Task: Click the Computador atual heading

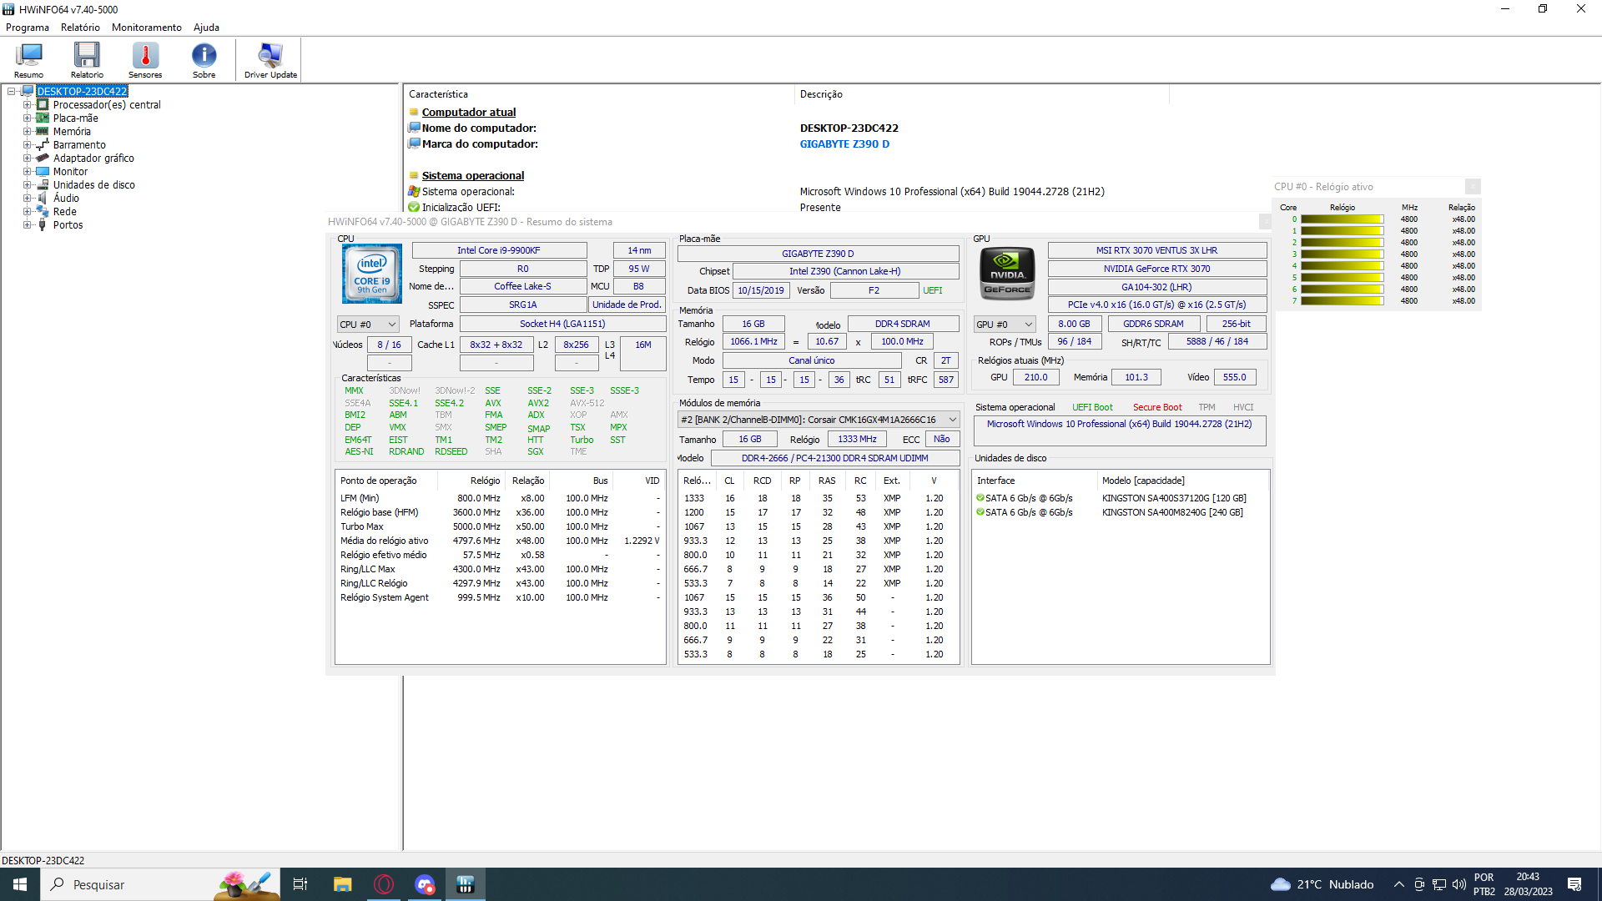Action: coord(469,113)
